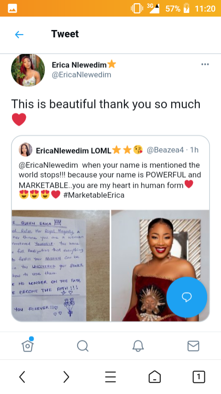Screen dimensions: 221x394
Task: Open the browser hamburger menu
Action: point(110,377)
